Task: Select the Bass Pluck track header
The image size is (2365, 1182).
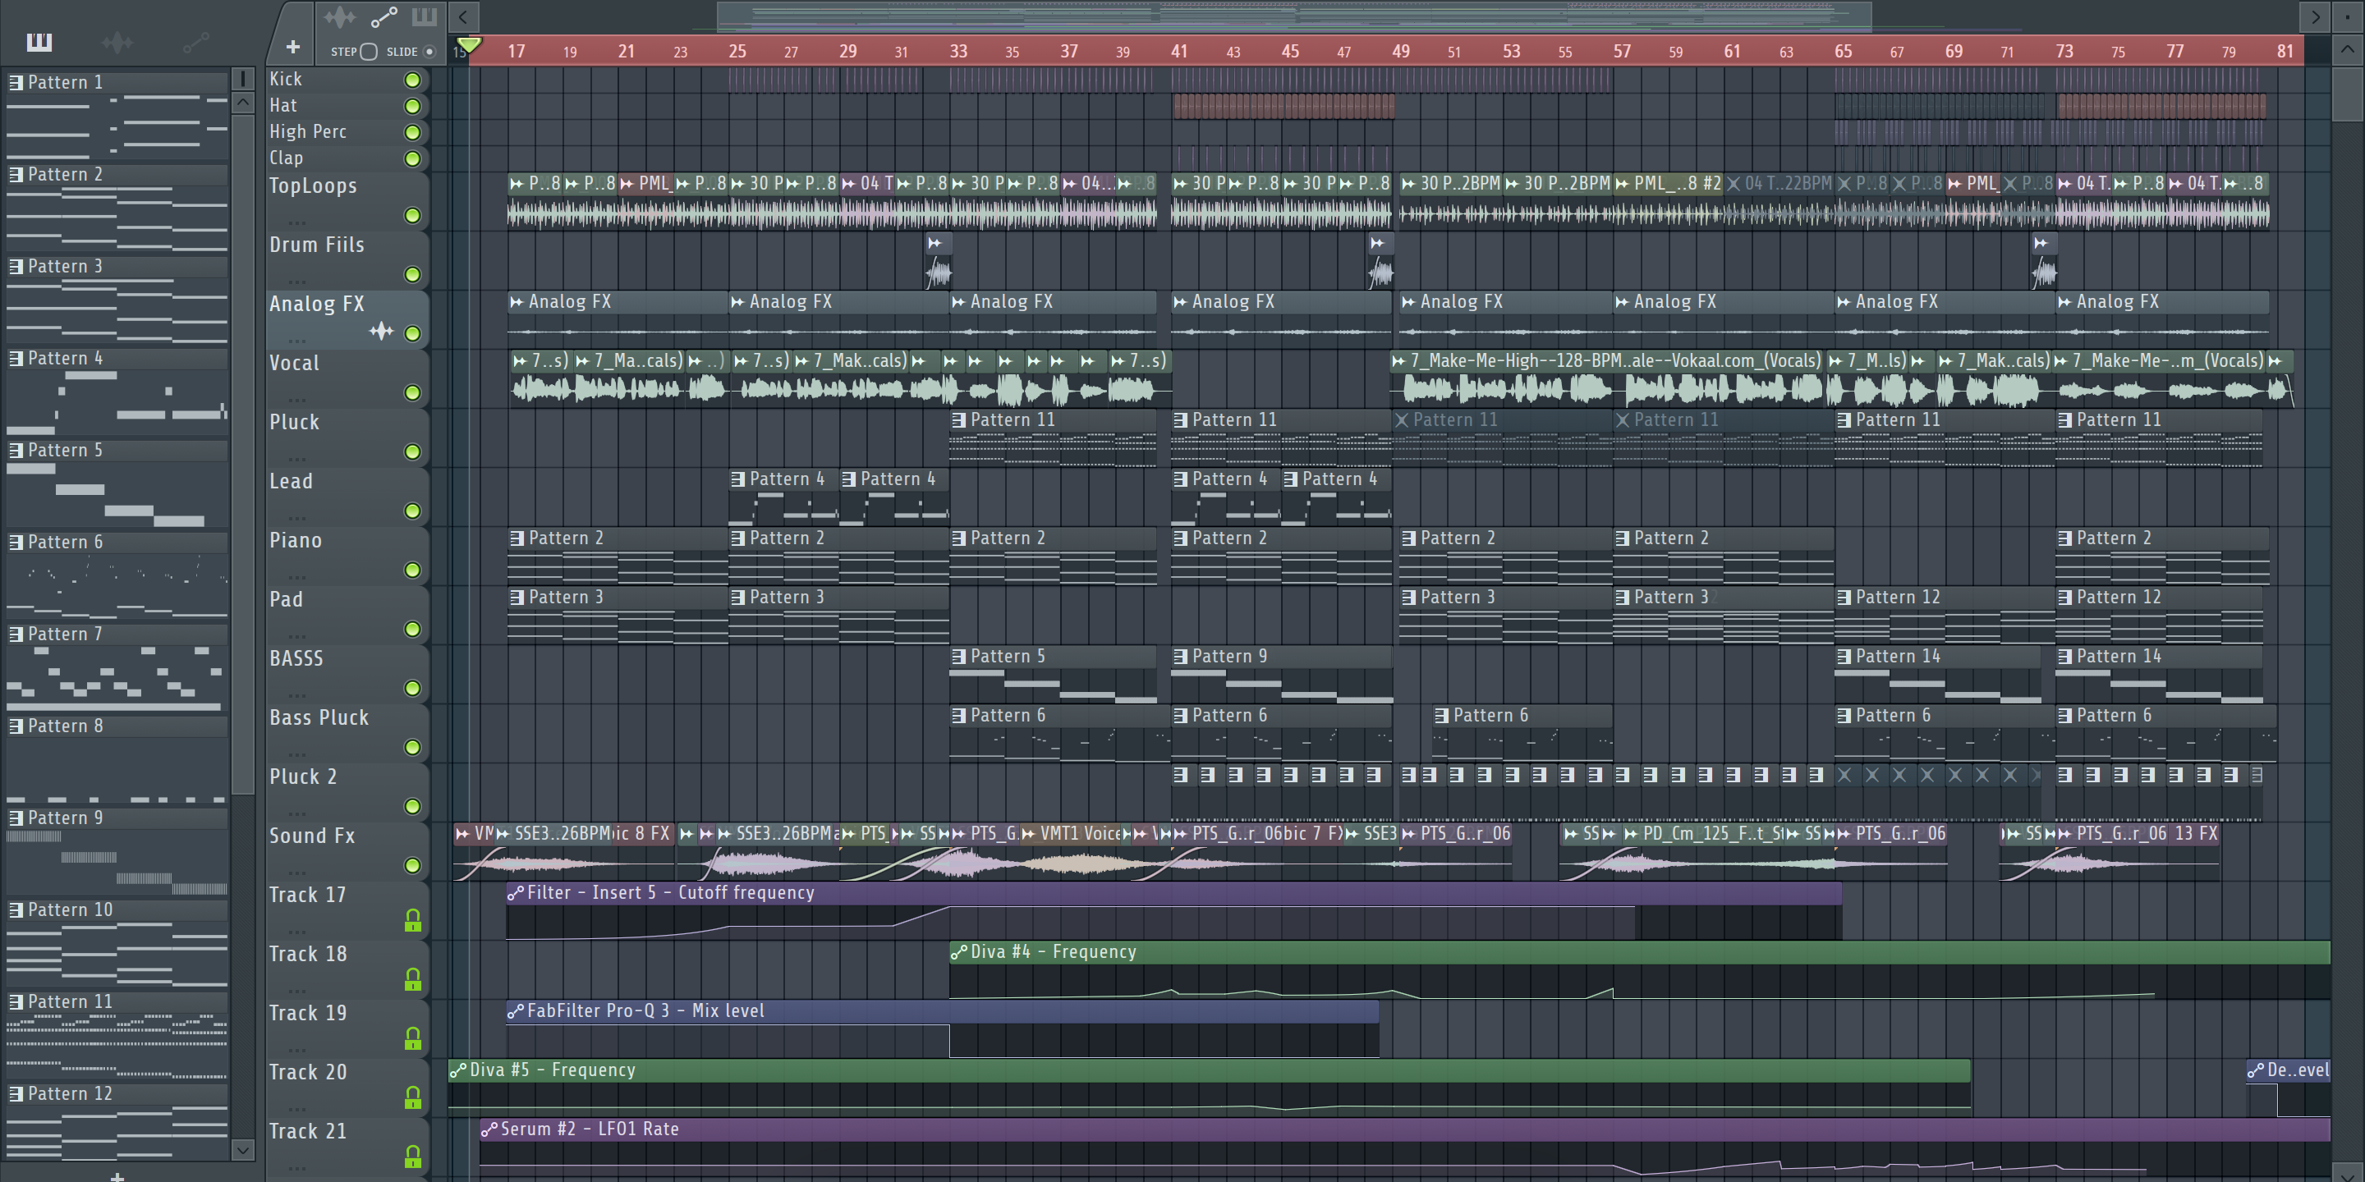Action: click(x=347, y=732)
